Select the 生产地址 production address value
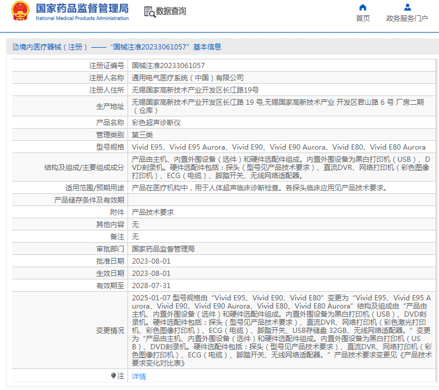The image size is (439, 390). pos(278,107)
